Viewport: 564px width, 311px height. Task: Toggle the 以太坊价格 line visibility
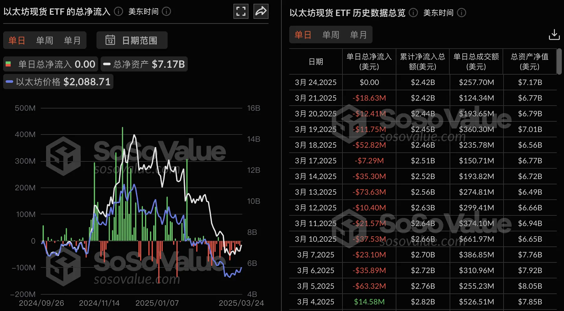[58, 82]
